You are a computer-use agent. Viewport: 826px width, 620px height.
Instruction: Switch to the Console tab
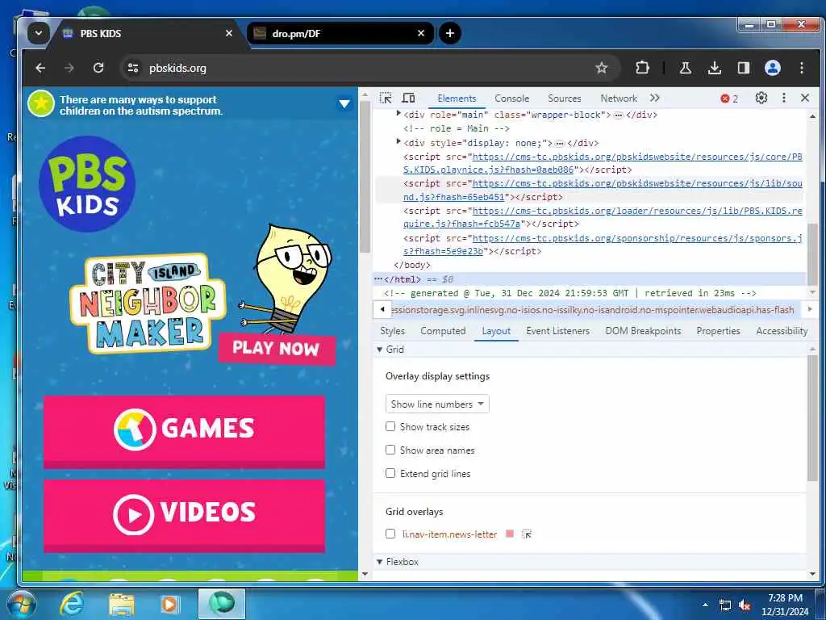click(511, 98)
